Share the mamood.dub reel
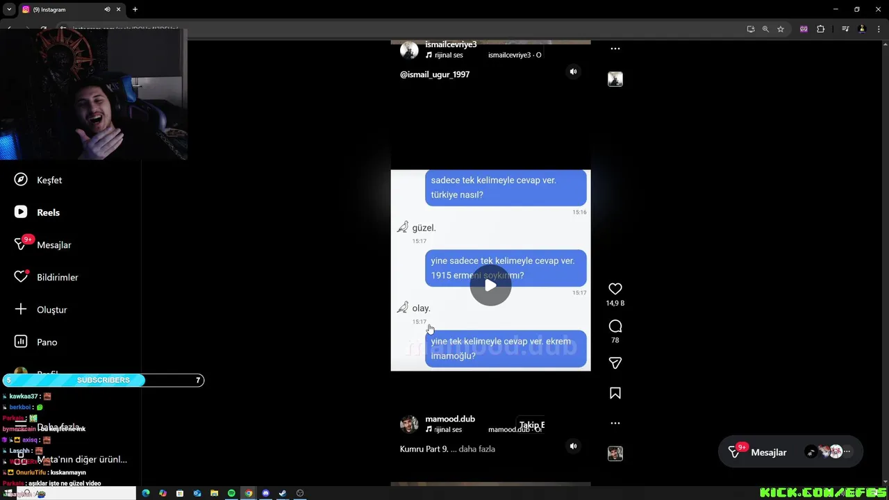 click(615, 362)
